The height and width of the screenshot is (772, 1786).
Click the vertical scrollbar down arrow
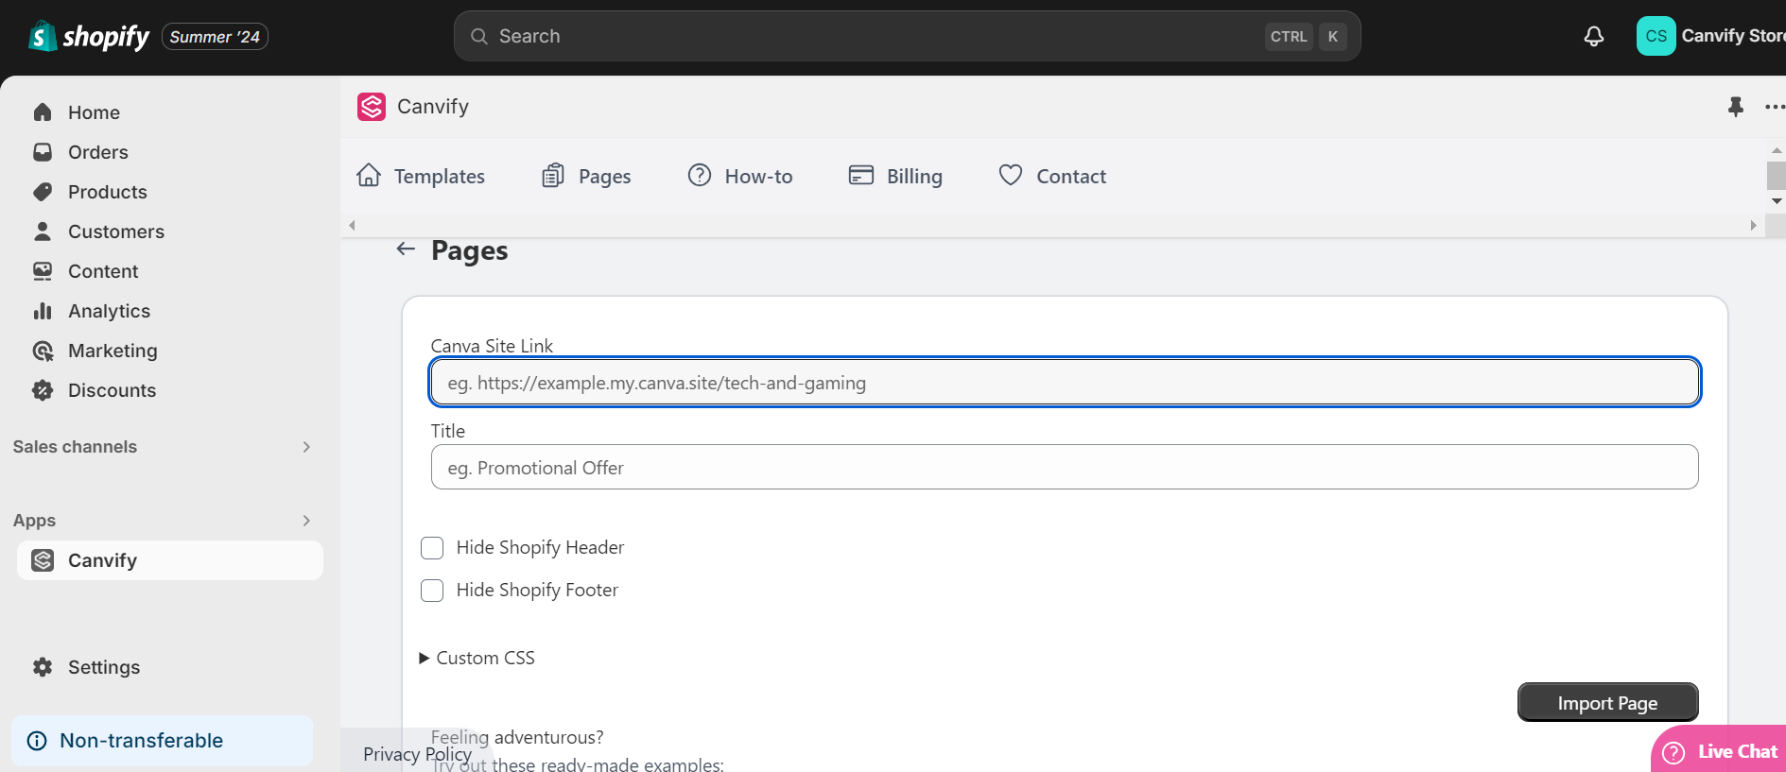[x=1777, y=200]
